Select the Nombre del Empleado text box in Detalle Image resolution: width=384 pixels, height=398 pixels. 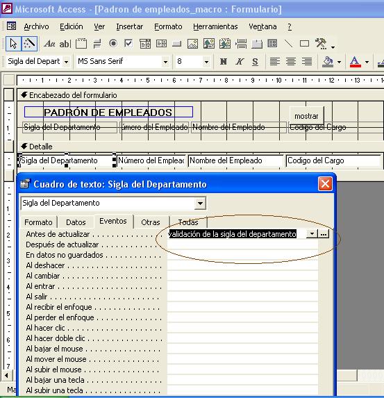[235, 160]
